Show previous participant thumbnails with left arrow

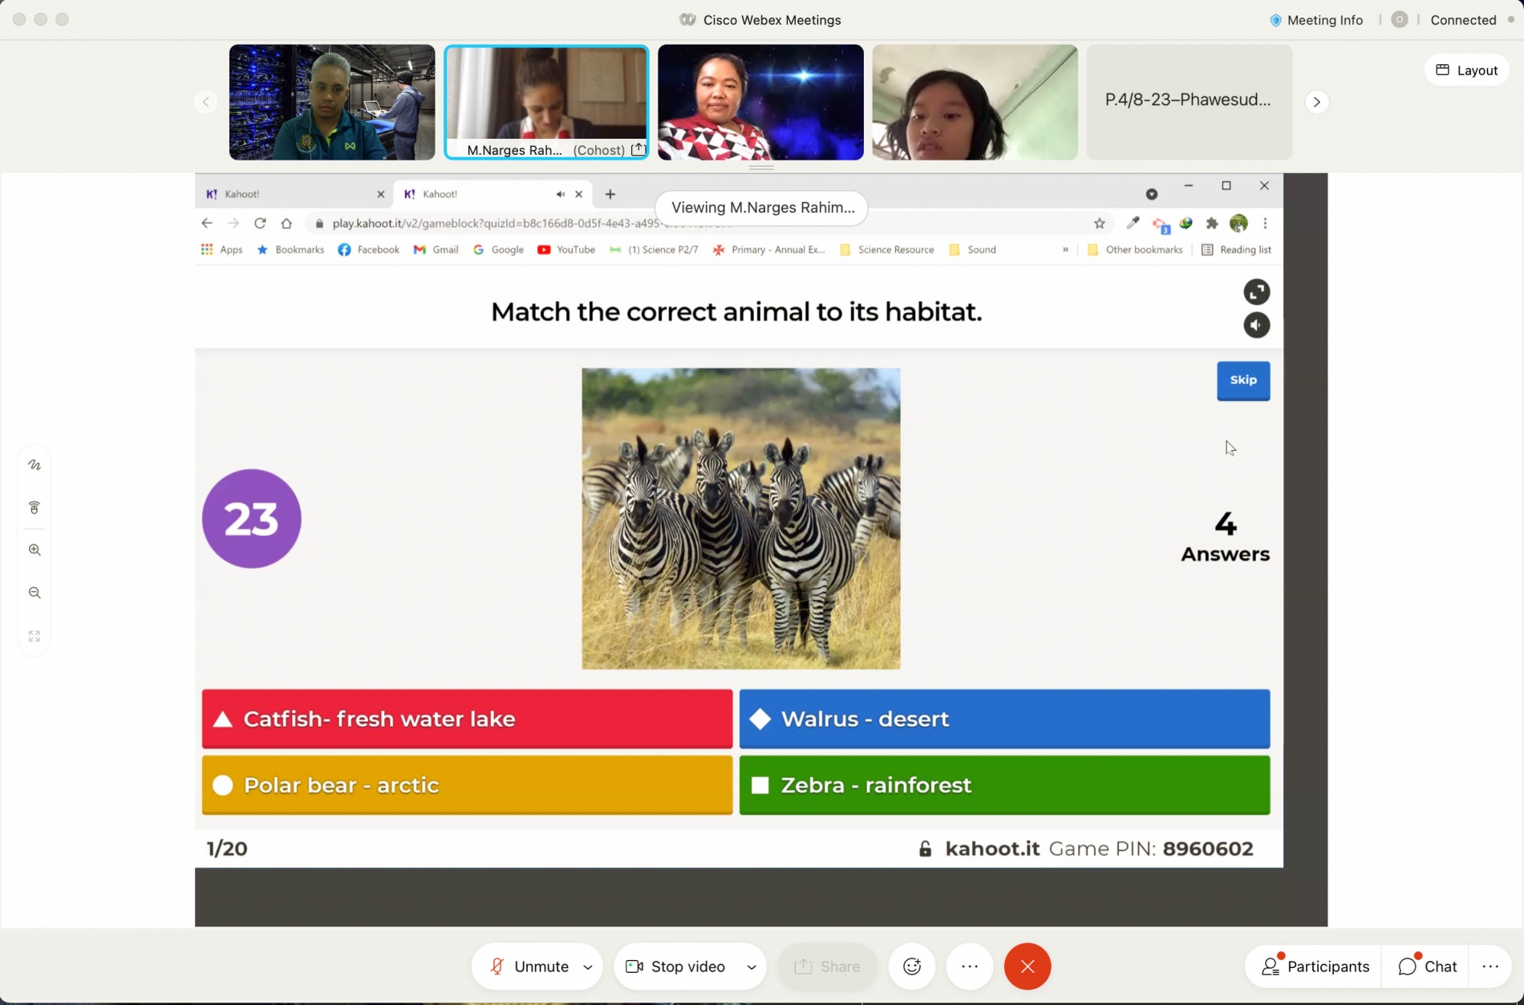click(206, 102)
